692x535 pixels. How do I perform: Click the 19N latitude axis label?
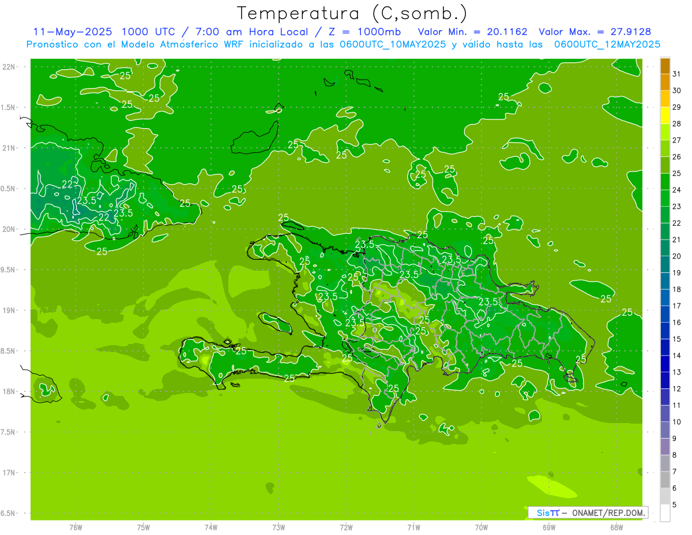pos(9,310)
